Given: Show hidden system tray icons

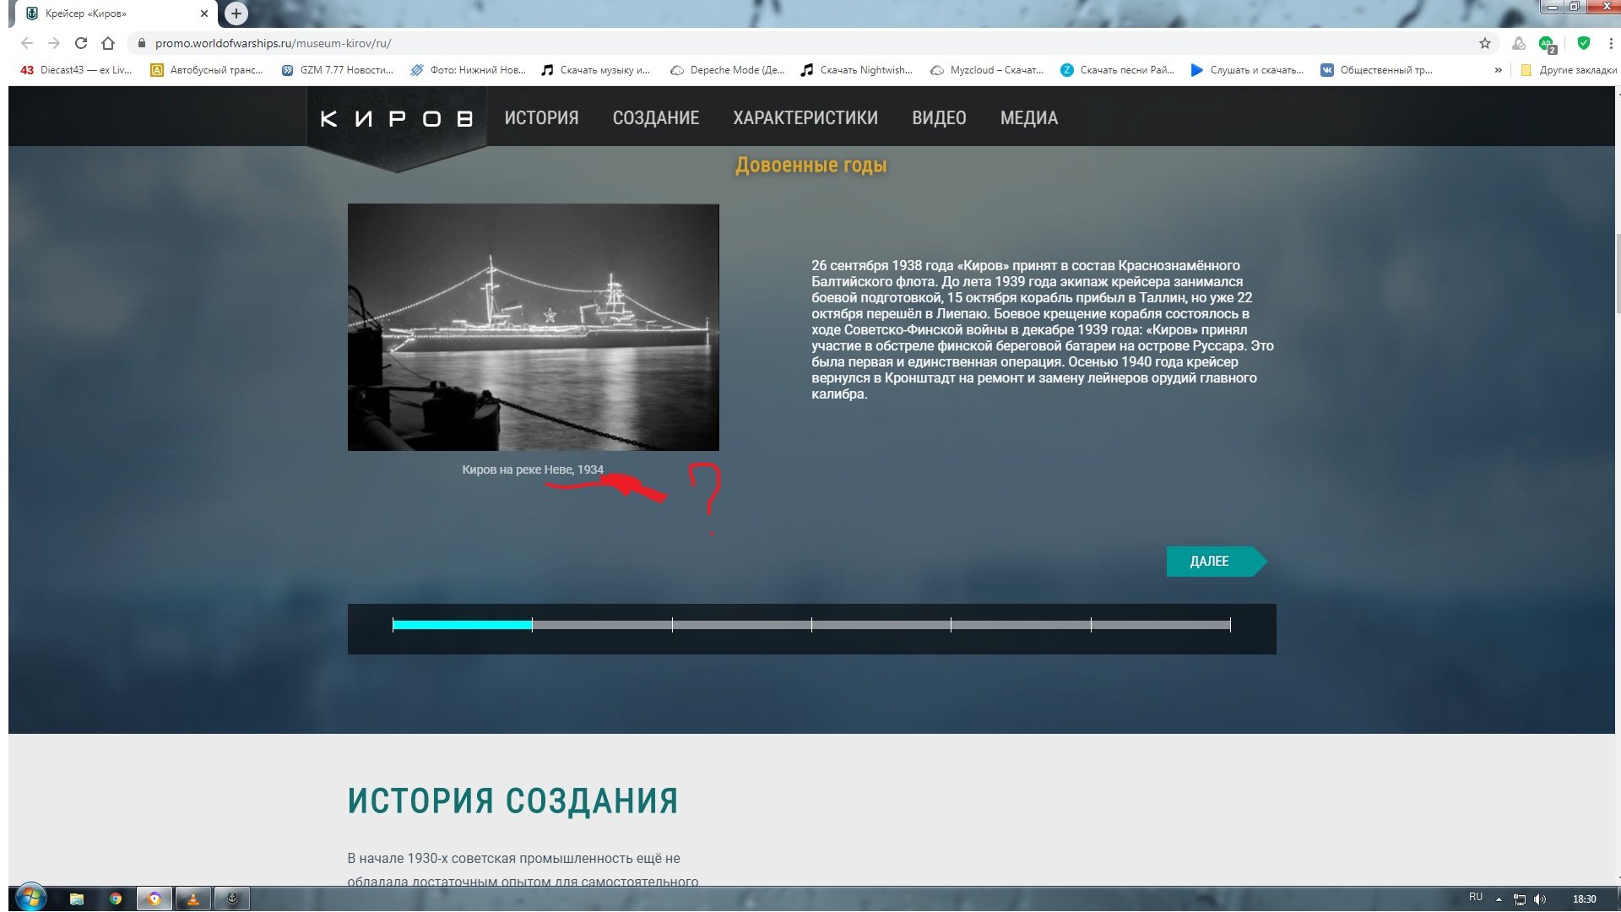Looking at the screenshot, I should (1499, 899).
